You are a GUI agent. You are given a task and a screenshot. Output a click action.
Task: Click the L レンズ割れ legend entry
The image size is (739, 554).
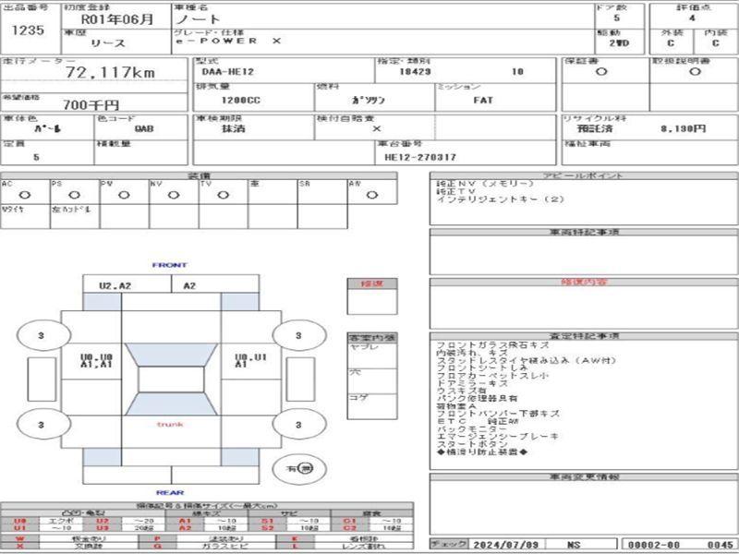(x=345, y=547)
